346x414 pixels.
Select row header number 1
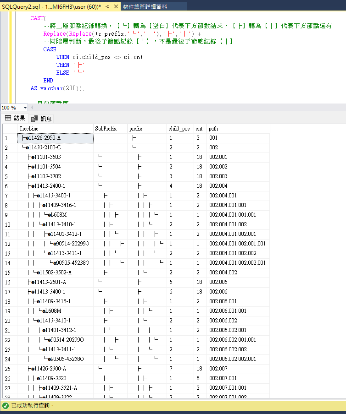point(10,138)
